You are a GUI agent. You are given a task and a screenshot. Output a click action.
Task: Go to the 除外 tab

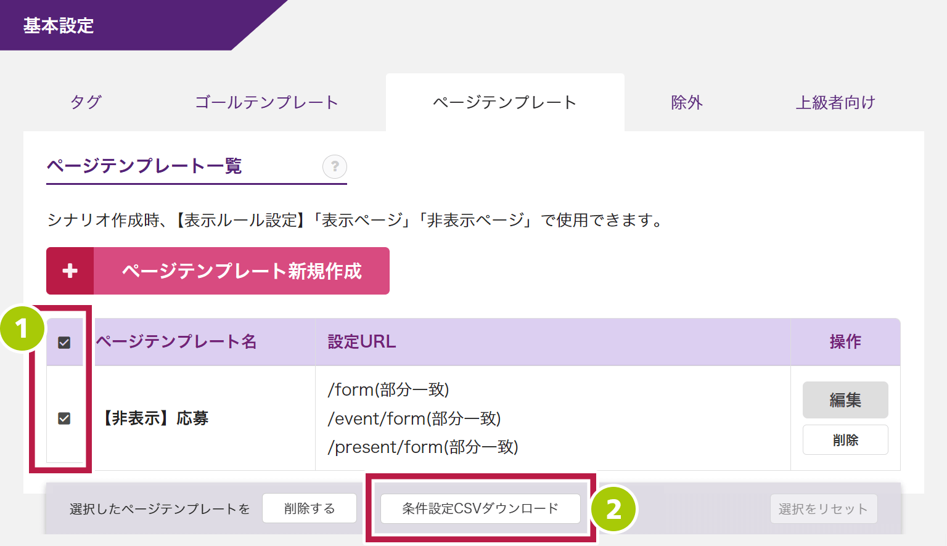(x=687, y=102)
